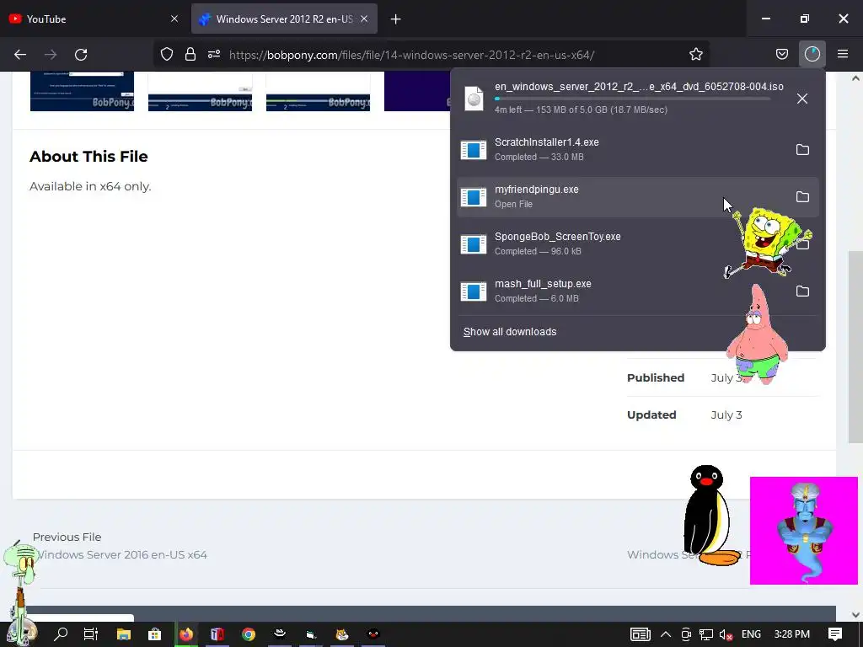Open Windows taskbar search

point(61,634)
